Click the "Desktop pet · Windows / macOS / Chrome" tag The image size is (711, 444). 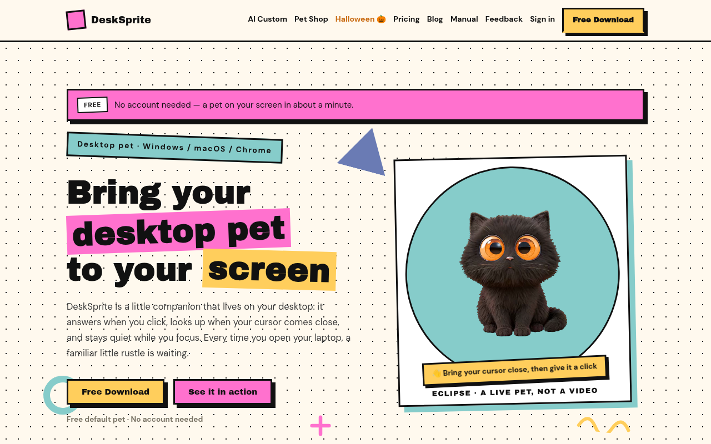tap(174, 148)
